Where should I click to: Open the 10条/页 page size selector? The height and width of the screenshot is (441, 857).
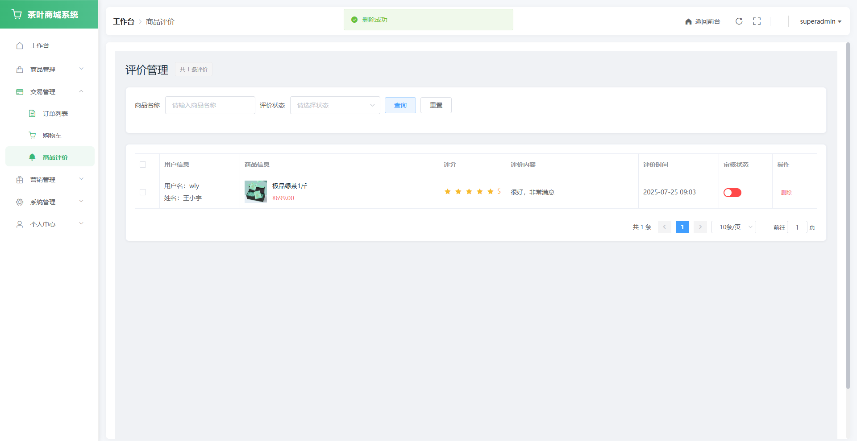(733, 227)
